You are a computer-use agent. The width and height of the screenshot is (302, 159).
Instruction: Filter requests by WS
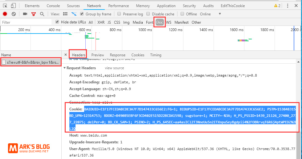(x=169, y=22)
